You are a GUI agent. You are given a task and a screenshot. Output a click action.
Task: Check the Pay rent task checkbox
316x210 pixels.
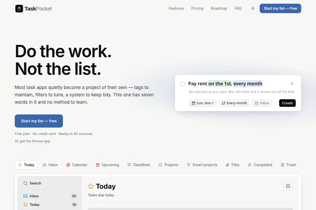coord(183,84)
